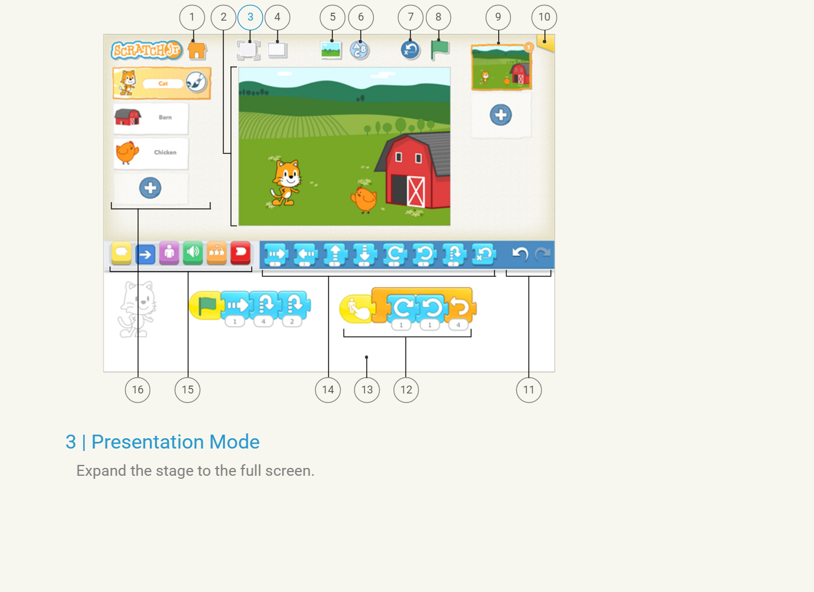This screenshot has height=592, width=814.
Task: Click the Add Text icon
Action: click(360, 50)
